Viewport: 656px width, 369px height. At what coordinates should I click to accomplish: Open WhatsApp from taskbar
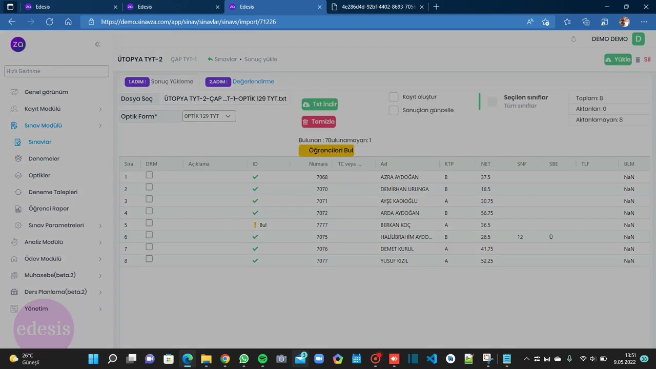[243, 359]
